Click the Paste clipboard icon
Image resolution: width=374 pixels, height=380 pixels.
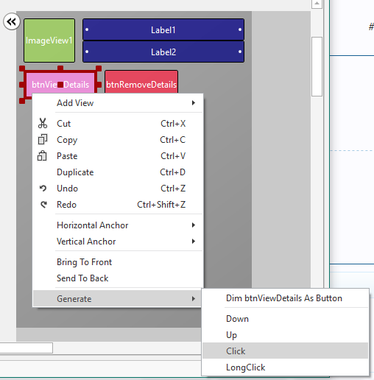click(x=42, y=155)
